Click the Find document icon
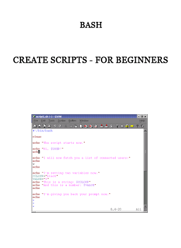 81,126
